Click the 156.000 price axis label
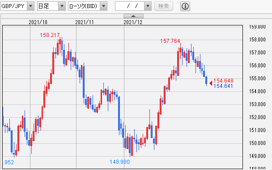This screenshot has width=272, height=170. (257, 66)
